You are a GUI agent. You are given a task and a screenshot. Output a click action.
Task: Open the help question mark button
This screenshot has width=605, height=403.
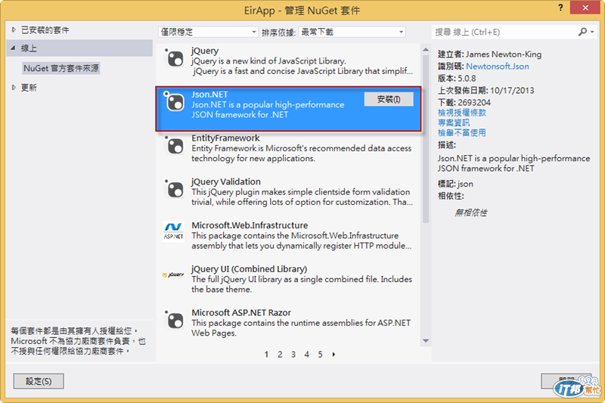click(x=560, y=8)
